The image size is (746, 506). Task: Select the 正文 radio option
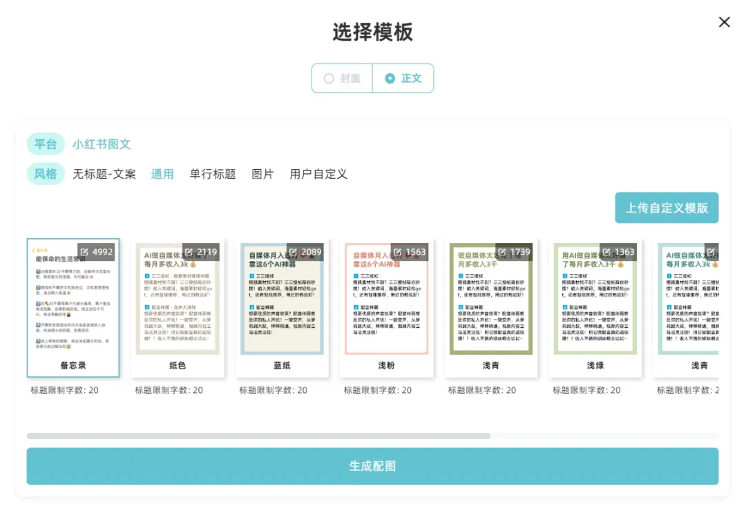[x=403, y=78]
